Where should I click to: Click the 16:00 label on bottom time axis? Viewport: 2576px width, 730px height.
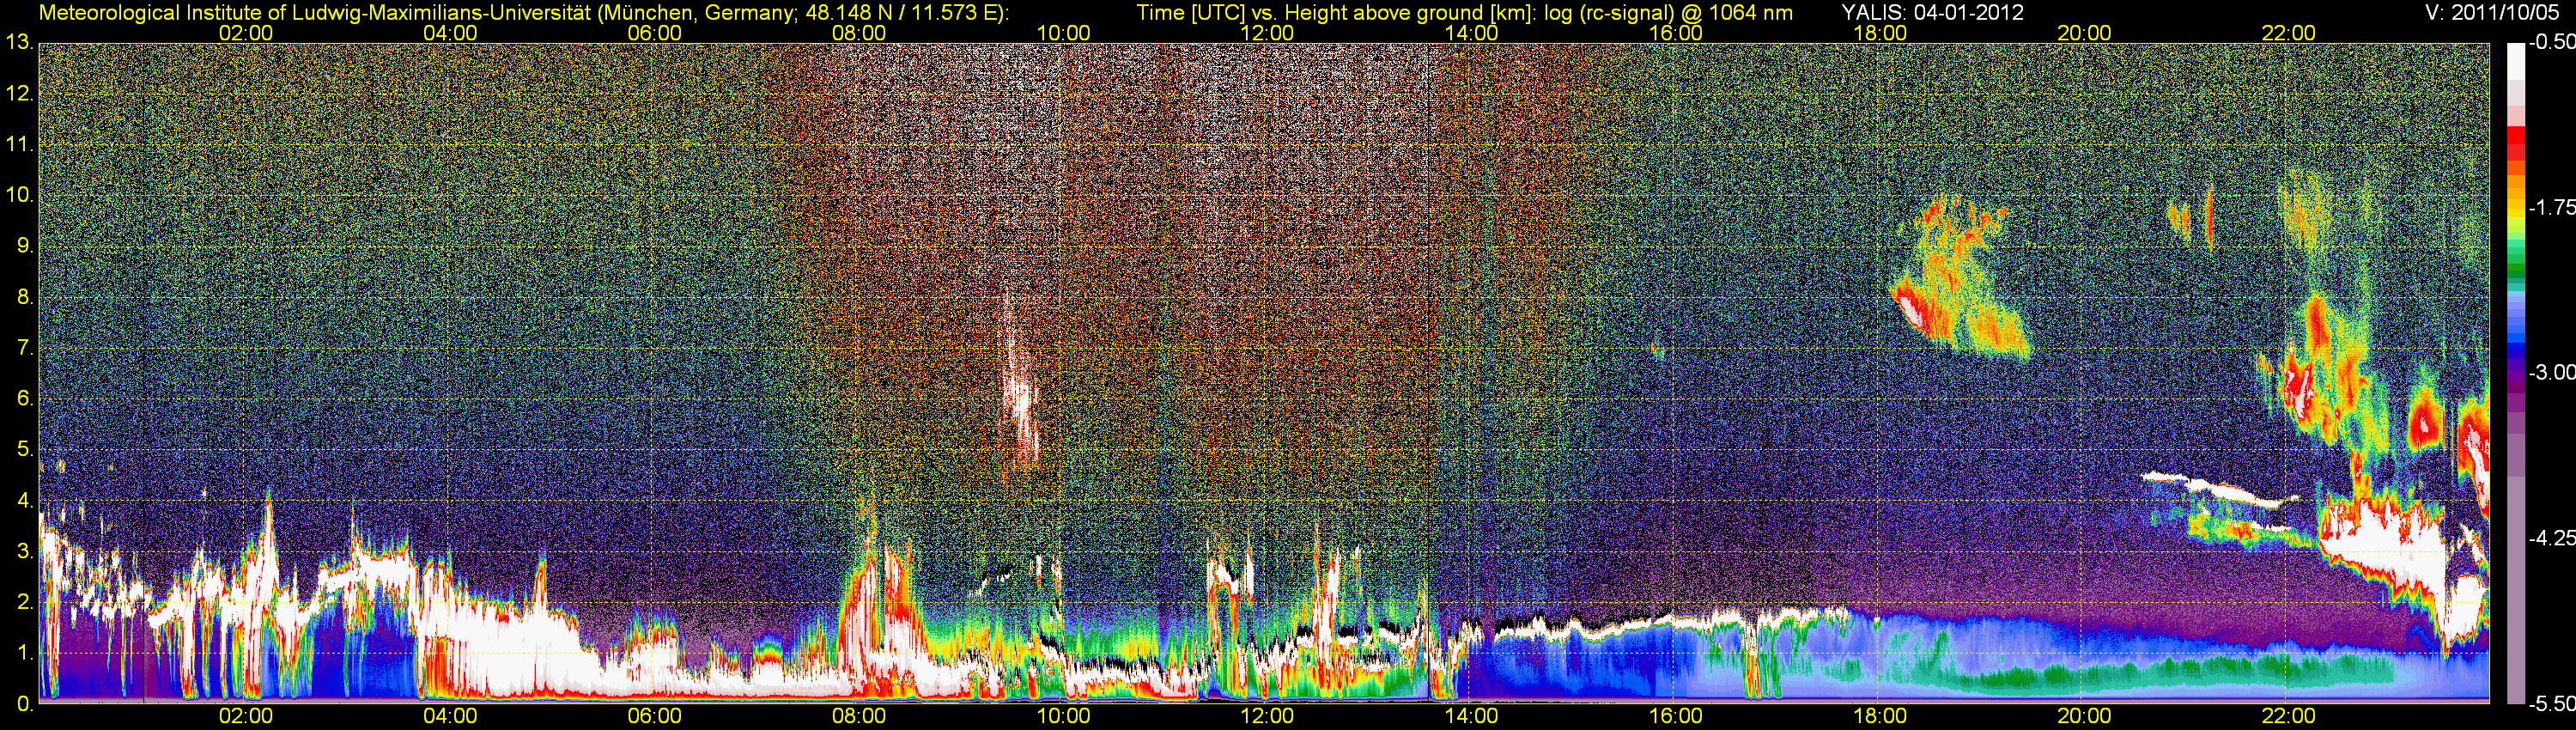(x=1676, y=716)
